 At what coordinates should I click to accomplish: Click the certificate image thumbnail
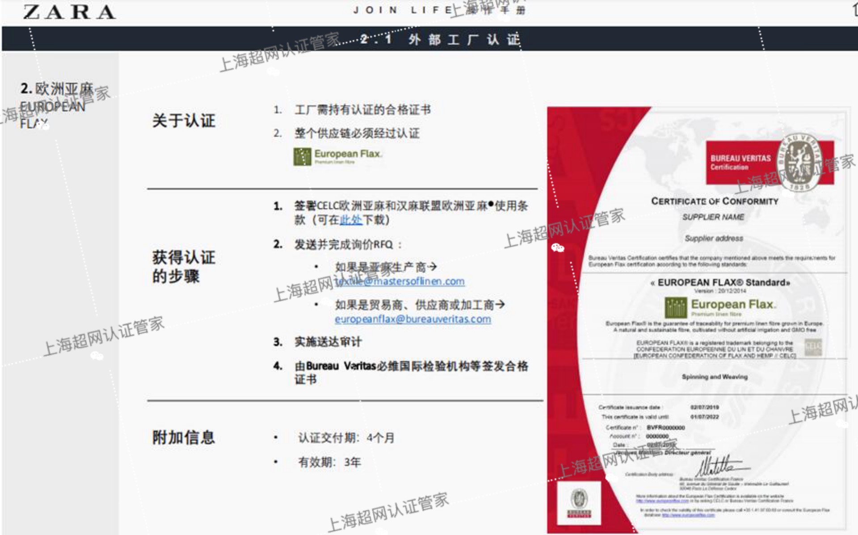click(x=699, y=320)
